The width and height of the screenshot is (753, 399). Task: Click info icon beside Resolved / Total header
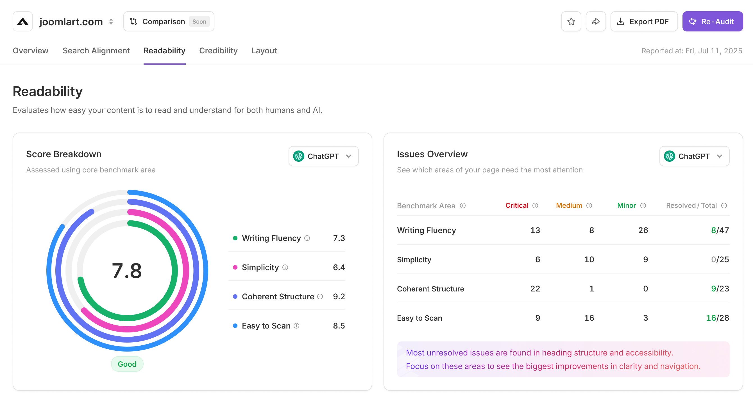pyautogui.click(x=724, y=206)
